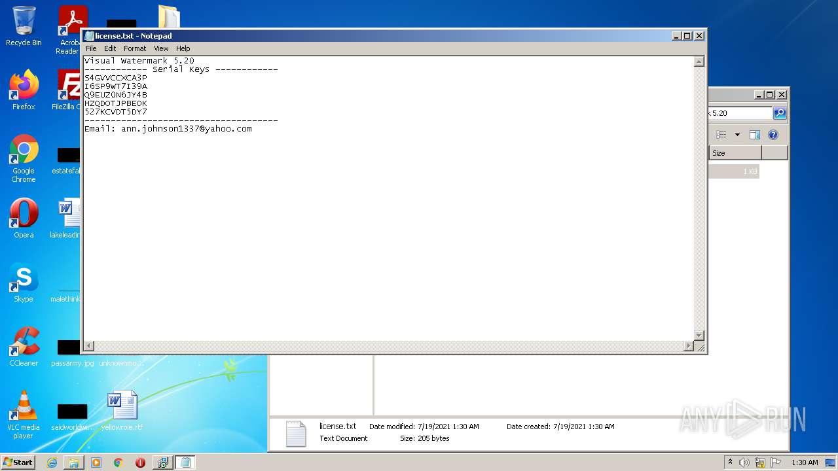Open the Firefox desktop shortcut
This screenshot has height=471, width=838.
pos(24,90)
